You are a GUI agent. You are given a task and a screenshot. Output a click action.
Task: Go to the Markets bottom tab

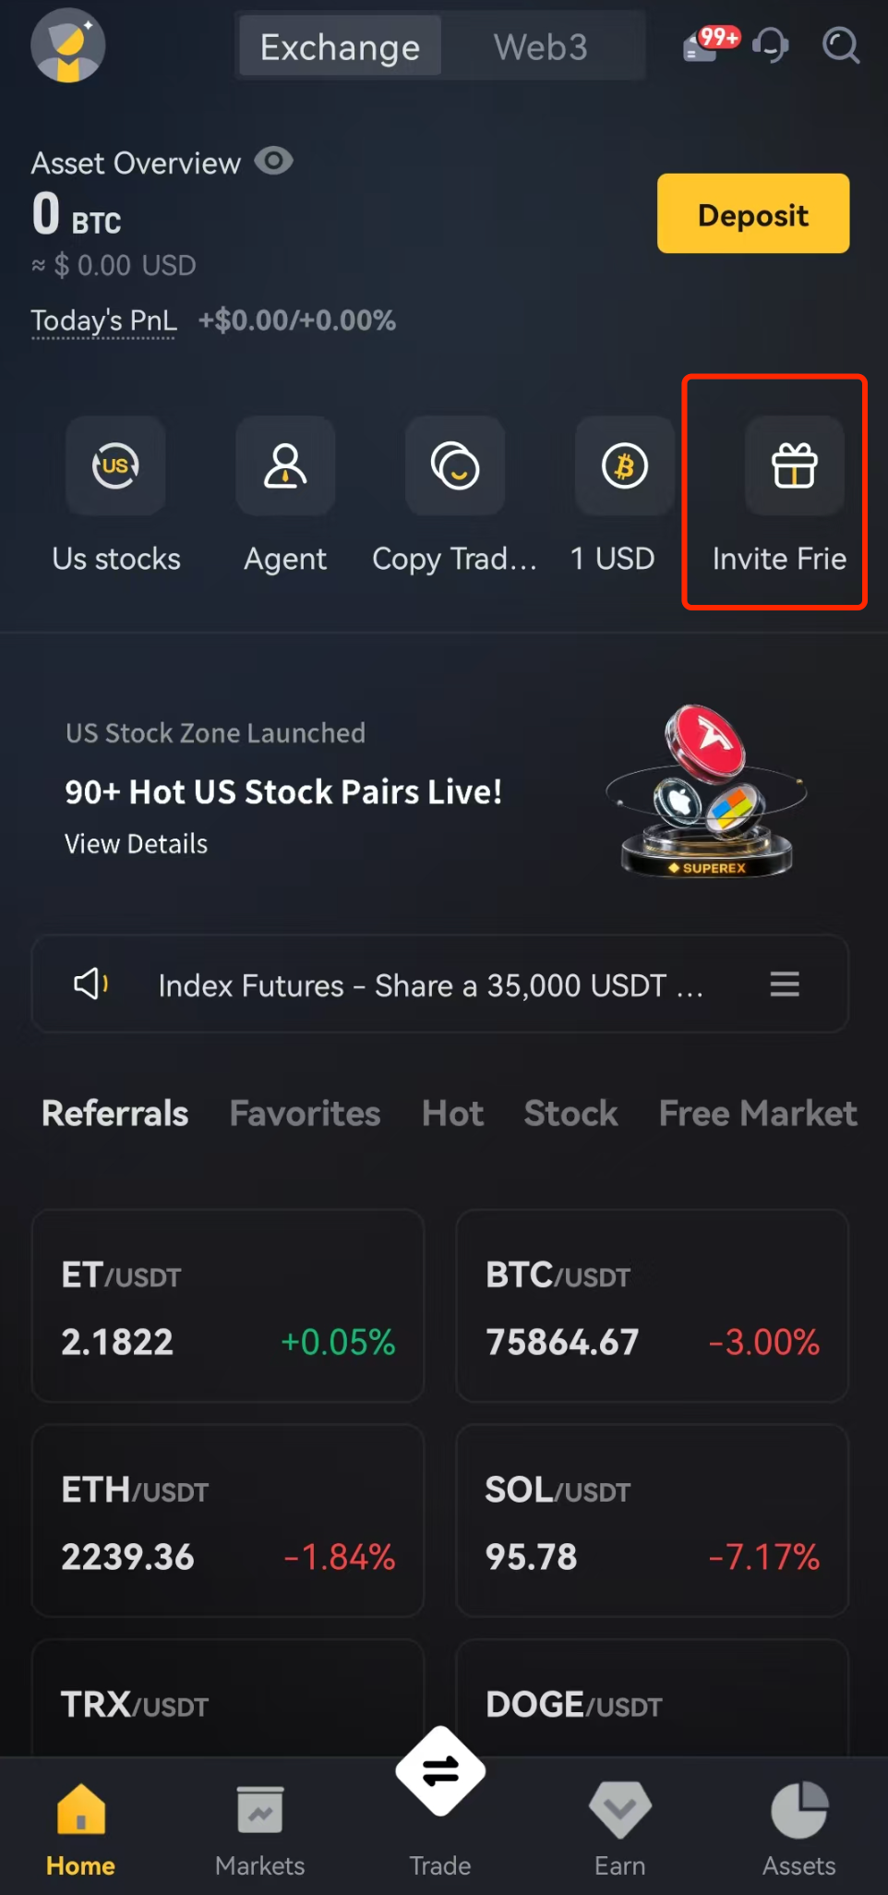[x=259, y=1831]
